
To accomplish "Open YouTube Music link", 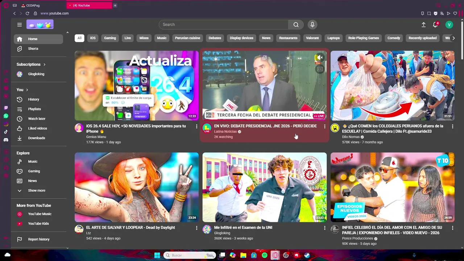I will [38, 214].
